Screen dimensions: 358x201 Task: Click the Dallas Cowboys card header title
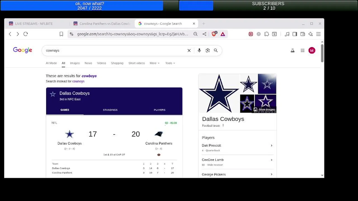[74, 93]
